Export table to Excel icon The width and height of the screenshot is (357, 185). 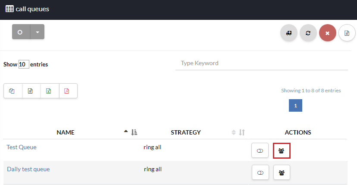[49, 91]
